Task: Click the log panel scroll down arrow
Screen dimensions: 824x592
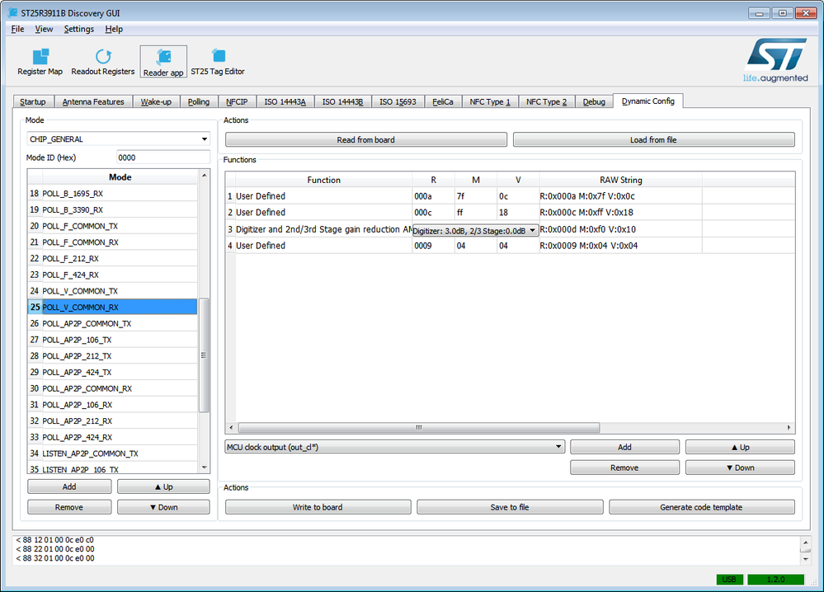Action: (x=805, y=560)
